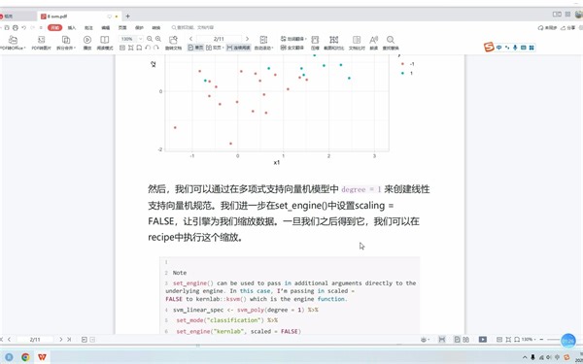The height and width of the screenshot is (364, 583).
Task: Go to previous page in status bar
Action: pos(10,340)
